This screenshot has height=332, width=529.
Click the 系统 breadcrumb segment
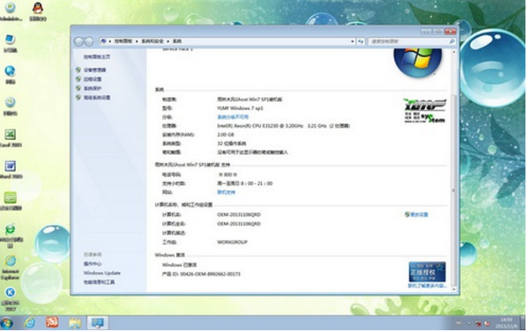[177, 41]
